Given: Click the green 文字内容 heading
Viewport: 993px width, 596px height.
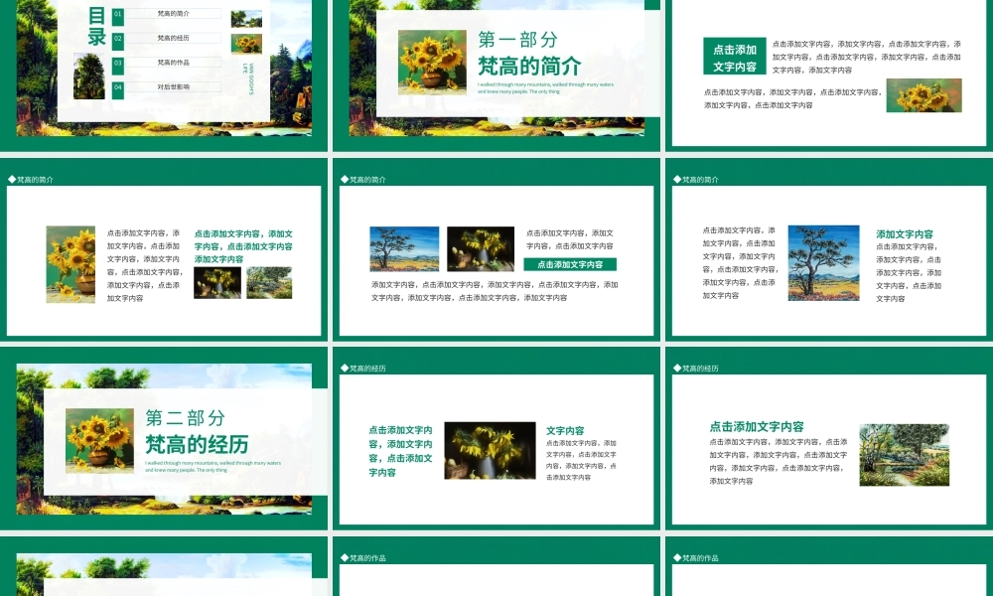Looking at the screenshot, I should [565, 431].
